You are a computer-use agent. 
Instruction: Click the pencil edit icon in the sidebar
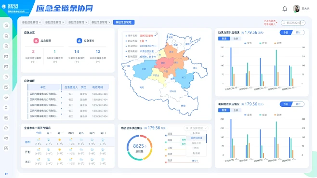coord(6,148)
